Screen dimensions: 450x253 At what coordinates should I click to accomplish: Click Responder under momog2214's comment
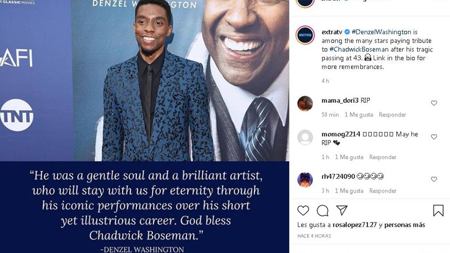click(x=383, y=157)
